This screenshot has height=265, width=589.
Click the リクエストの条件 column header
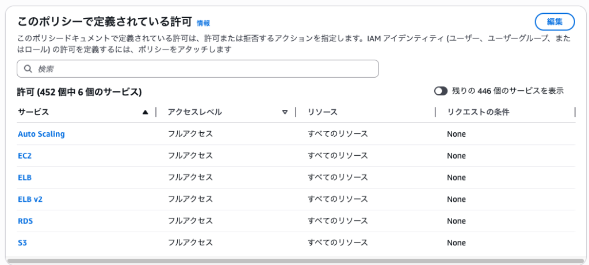(478, 112)
